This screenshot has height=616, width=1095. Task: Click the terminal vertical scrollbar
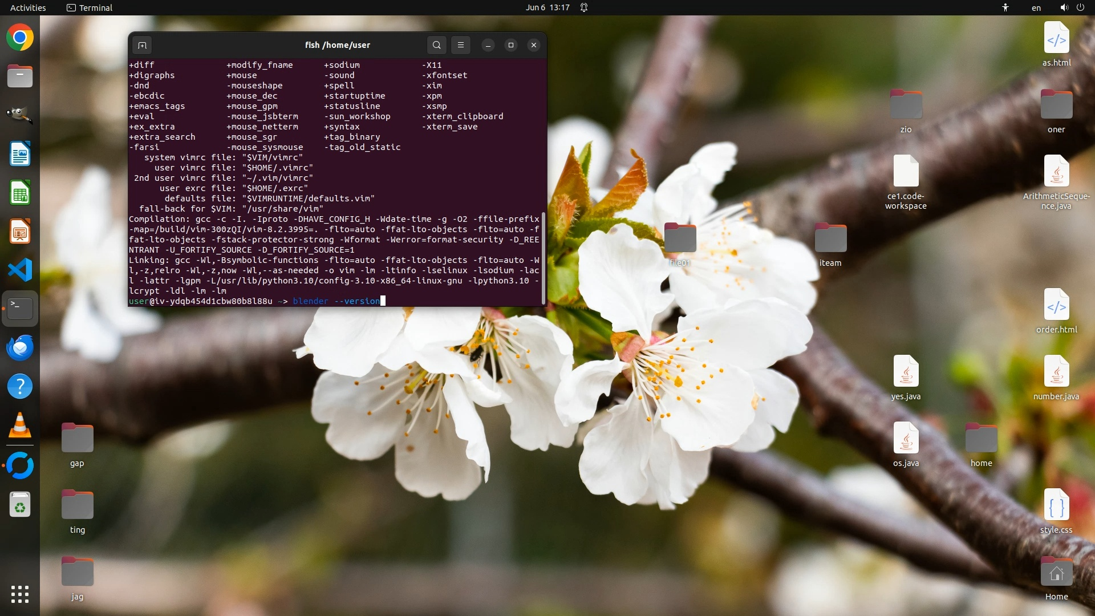click(543, 258)
